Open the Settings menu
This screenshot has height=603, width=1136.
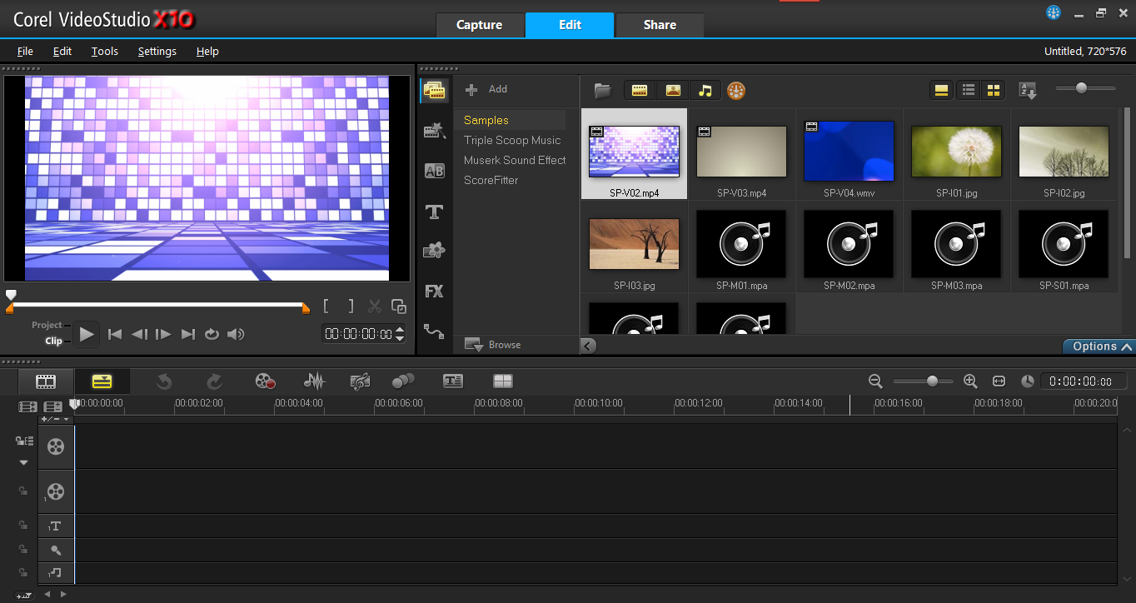157,51
